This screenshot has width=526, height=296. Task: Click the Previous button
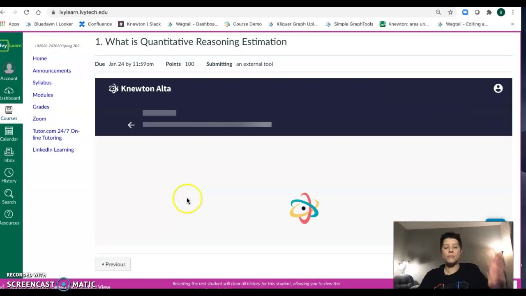pyautogui.click(x=113, y=264)
